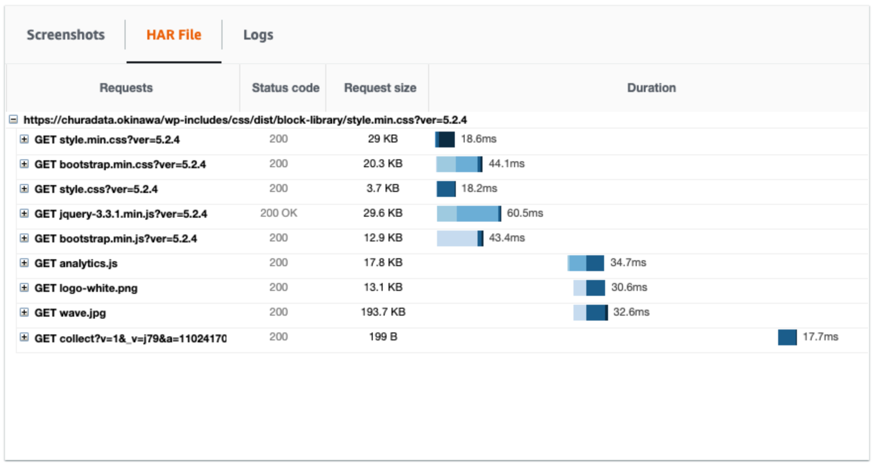Expand the GET analytics.js request details
877x468 pixels.
pyautogui.click(x=24, y=263)
